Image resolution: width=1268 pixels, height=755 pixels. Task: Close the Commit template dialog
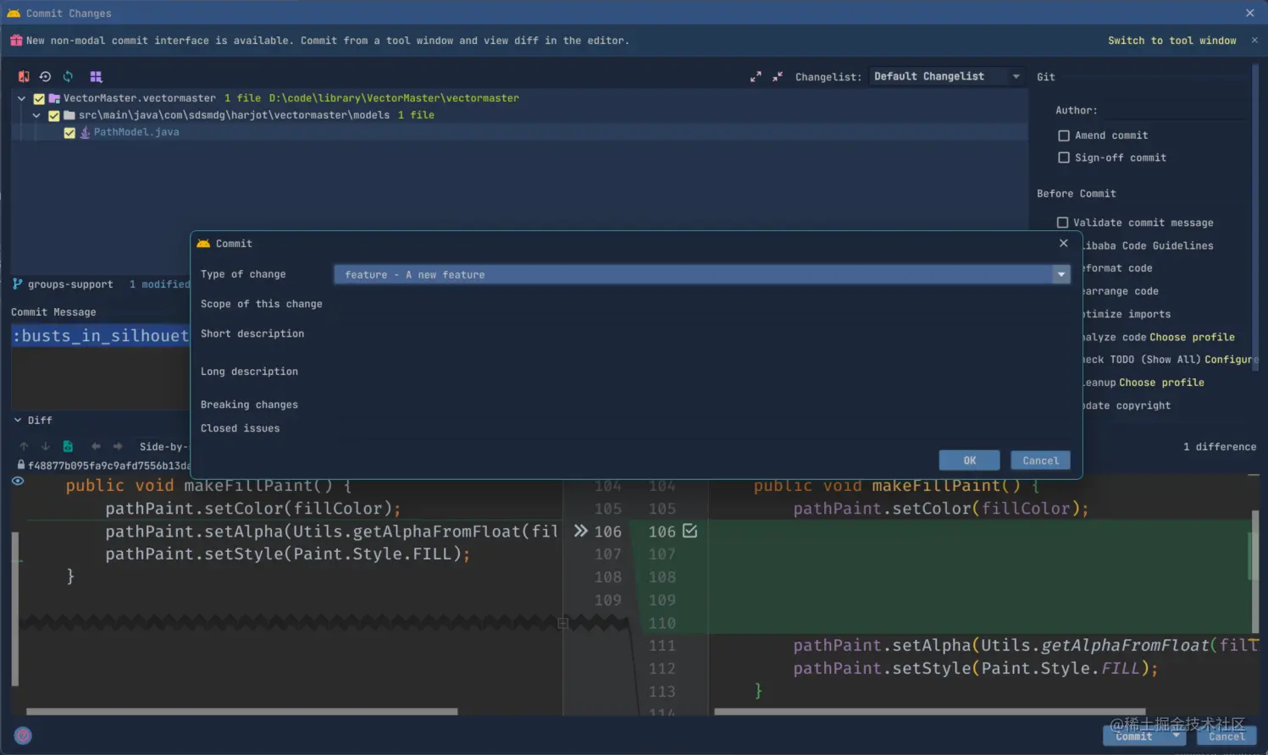[x=1064, y=243]
